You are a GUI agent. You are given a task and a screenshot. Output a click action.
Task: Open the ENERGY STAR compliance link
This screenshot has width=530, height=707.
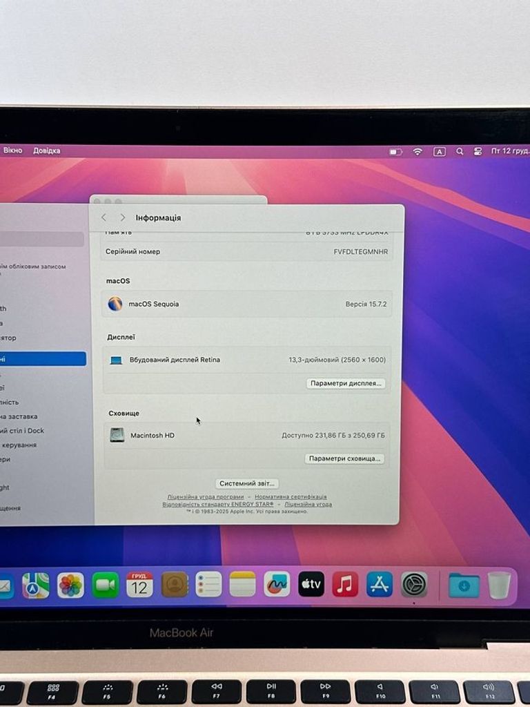coord(217,504)
